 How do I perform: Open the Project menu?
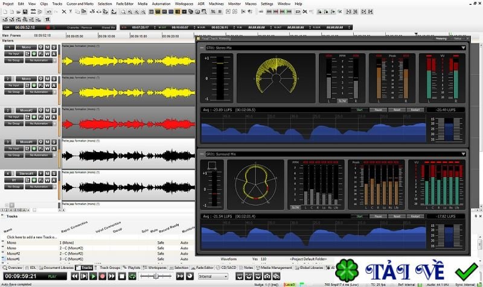point(8,4)
